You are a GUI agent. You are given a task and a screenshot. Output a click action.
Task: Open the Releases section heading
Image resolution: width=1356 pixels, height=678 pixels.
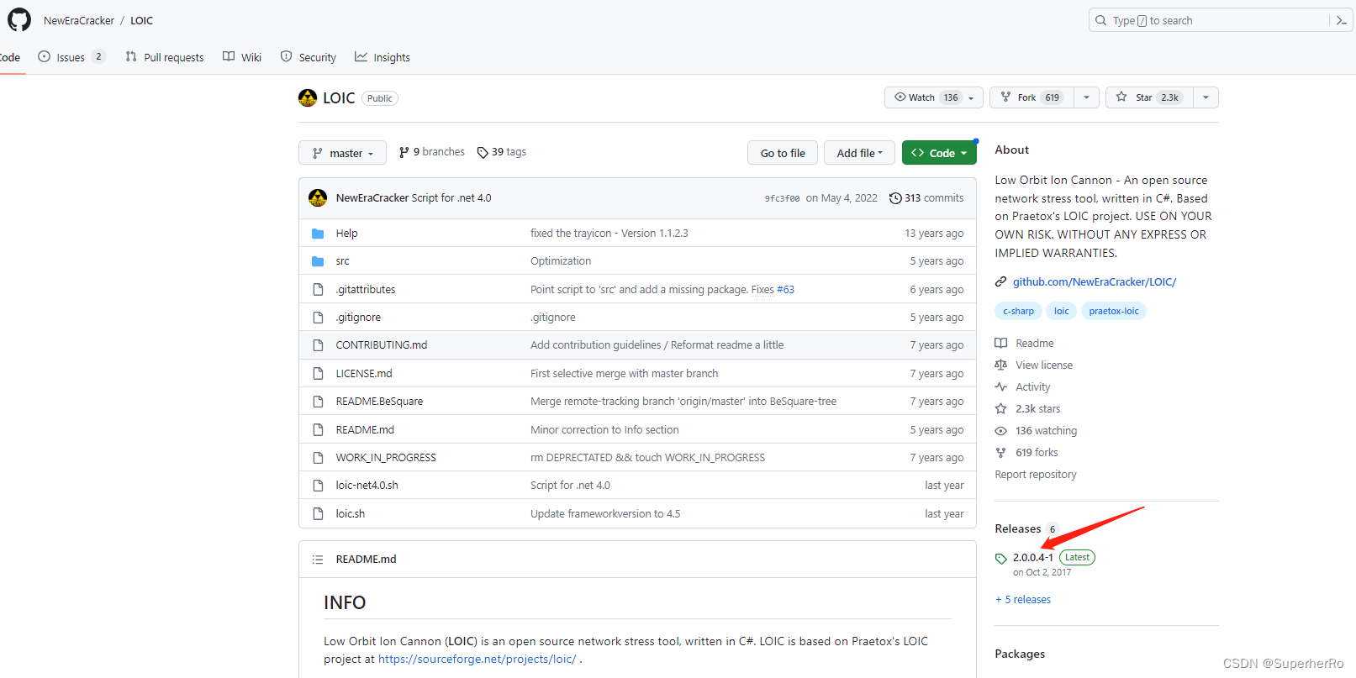click(1017, 528)
